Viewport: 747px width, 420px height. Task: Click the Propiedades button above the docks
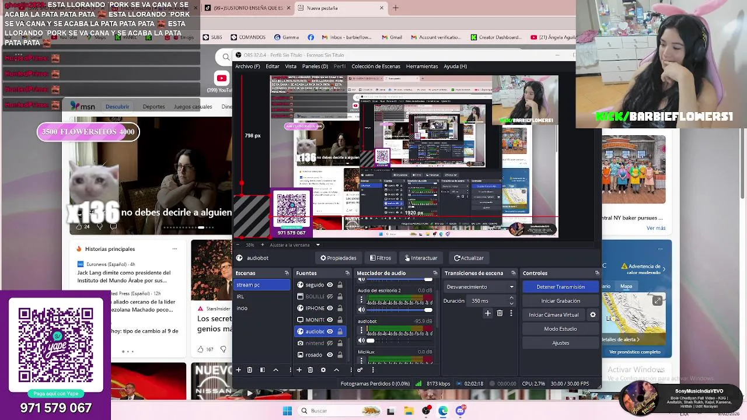338,258
